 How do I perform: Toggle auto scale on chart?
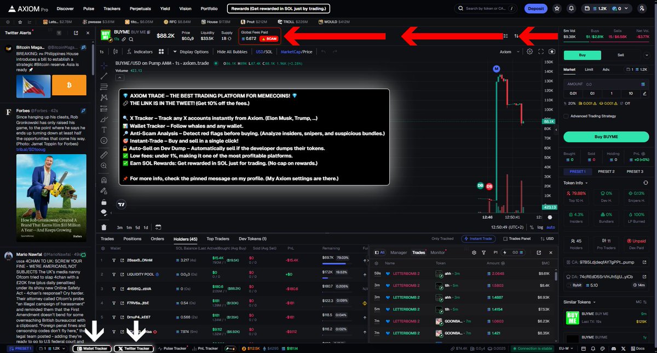click(551, 227)
